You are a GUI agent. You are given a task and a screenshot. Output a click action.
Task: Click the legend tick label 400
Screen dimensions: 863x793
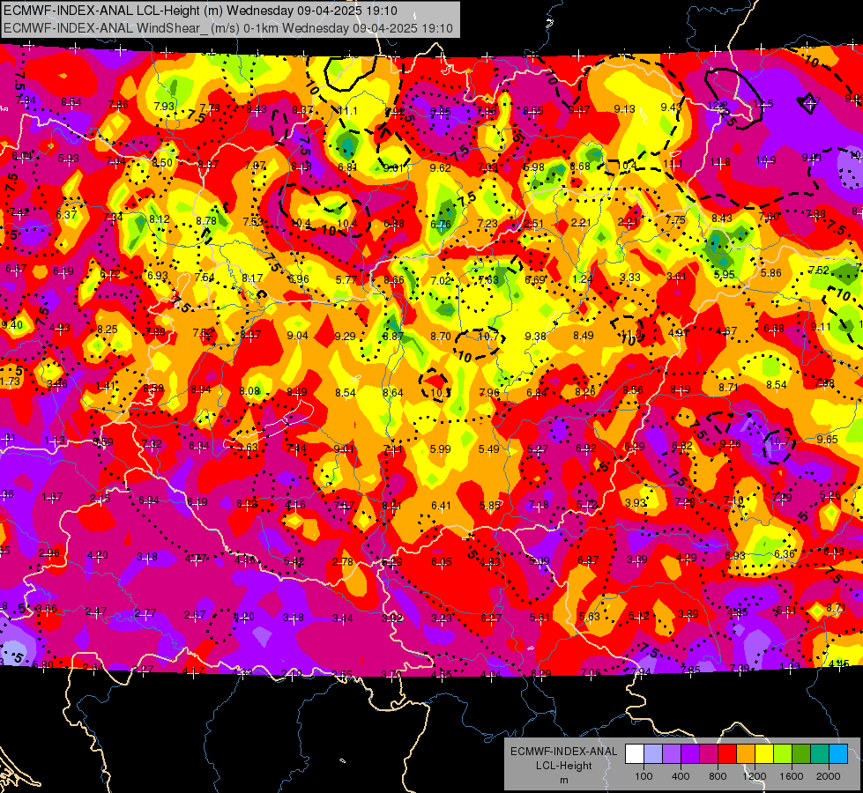coord(681,776)
